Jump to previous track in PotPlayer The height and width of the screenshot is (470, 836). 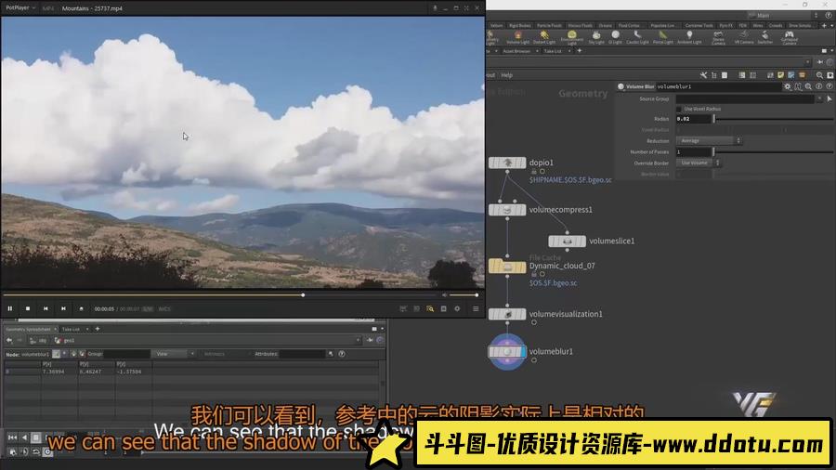click(x=46, y=308)
